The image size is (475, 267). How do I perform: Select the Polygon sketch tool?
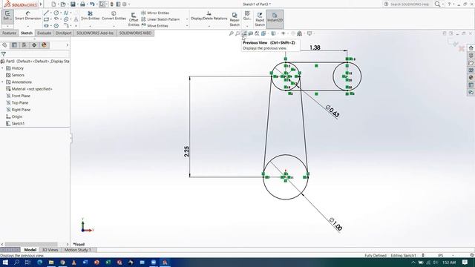[x=56, y=26]
